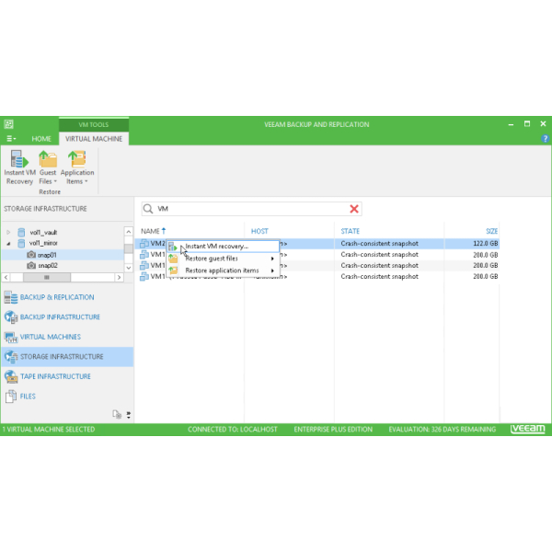Sort the list by State column

coord(351,231)
